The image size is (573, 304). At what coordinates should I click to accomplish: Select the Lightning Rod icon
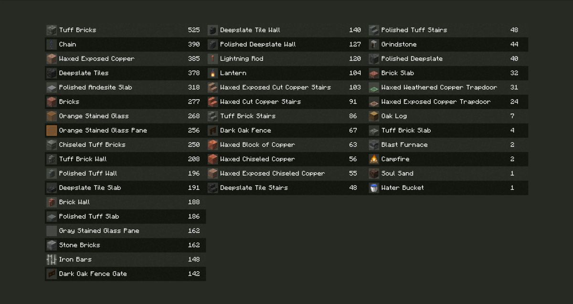[x=212, y=59]
